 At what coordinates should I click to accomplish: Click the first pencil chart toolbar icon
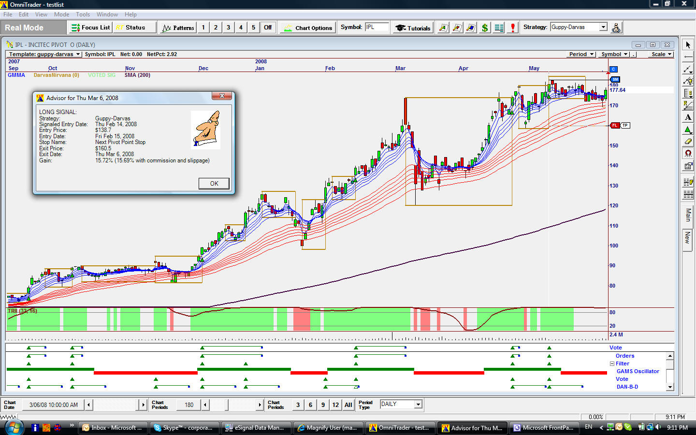pos(443,28)
